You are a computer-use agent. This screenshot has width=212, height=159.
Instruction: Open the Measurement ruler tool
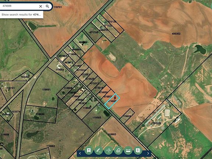(128, 150)
